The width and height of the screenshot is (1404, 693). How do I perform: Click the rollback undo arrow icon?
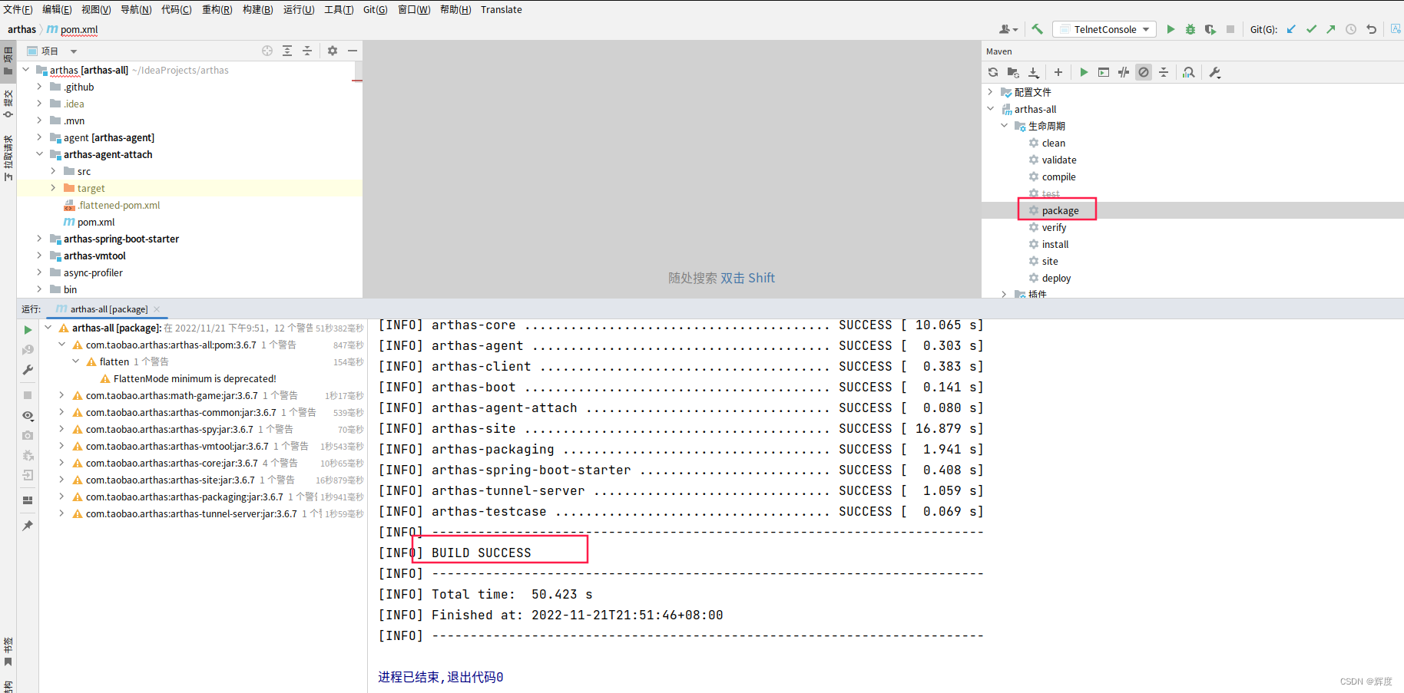click(1371, 29)
